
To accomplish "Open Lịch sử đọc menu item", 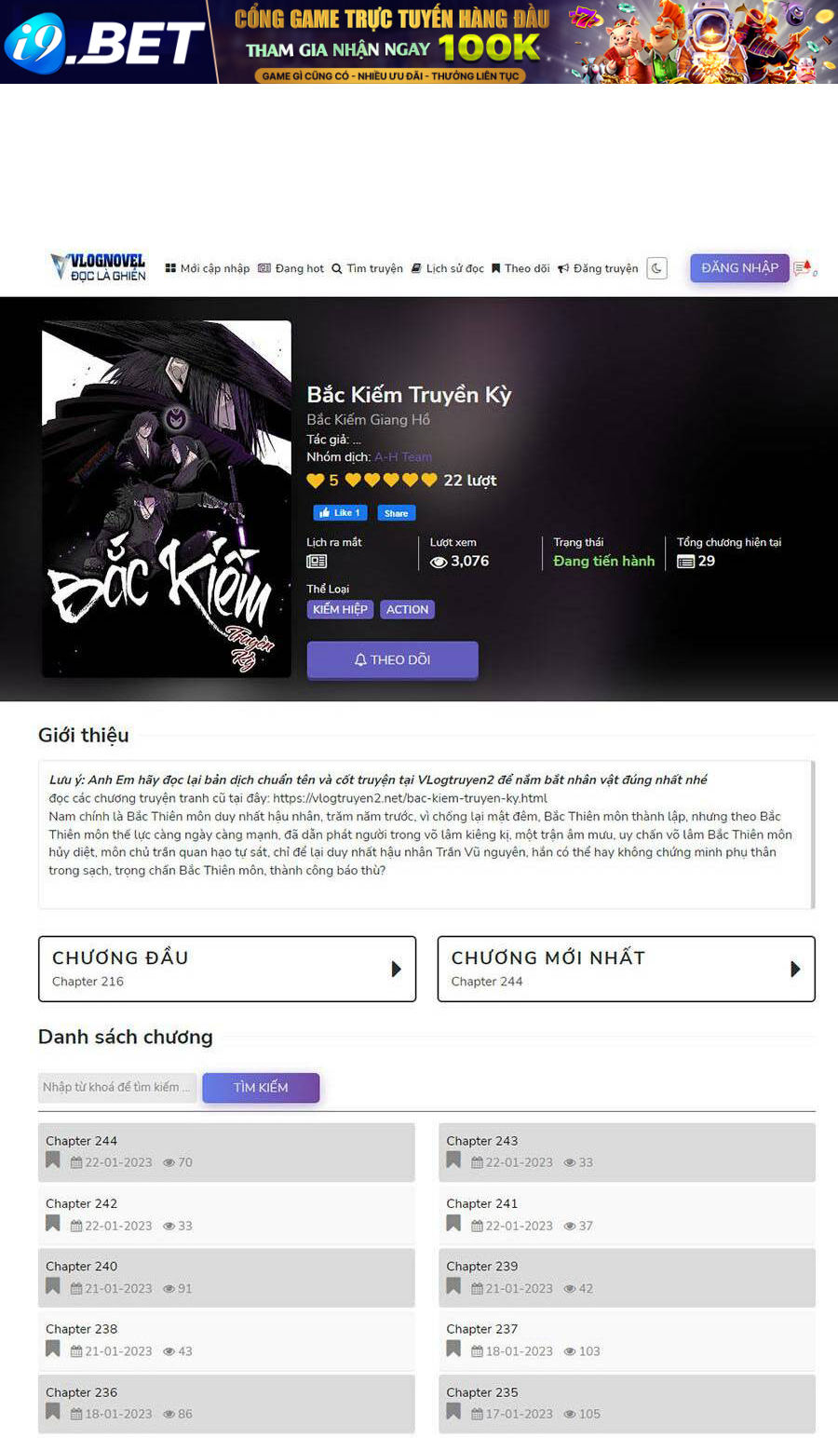I will 448,268.
